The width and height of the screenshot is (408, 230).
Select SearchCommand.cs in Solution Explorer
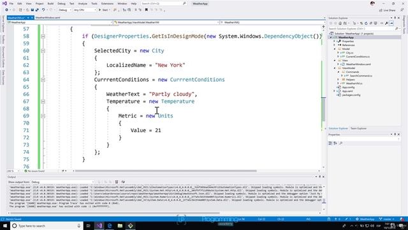pos(361,75)
